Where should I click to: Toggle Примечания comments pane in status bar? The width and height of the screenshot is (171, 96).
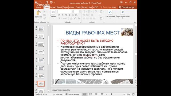pos(72,94)
